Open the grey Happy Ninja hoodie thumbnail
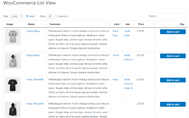 click(x=13, y=61)
